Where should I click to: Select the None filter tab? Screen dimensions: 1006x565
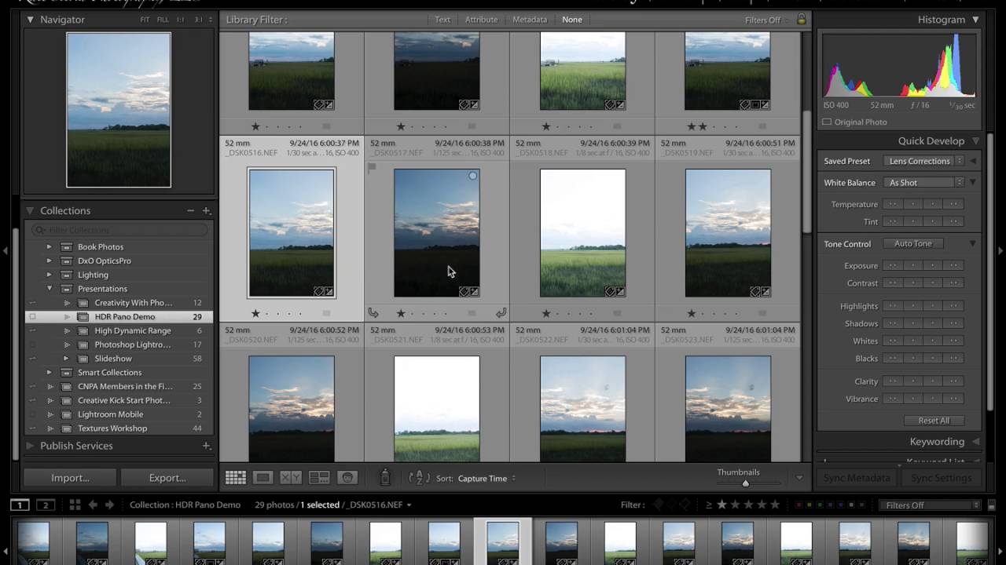[572, 20]
